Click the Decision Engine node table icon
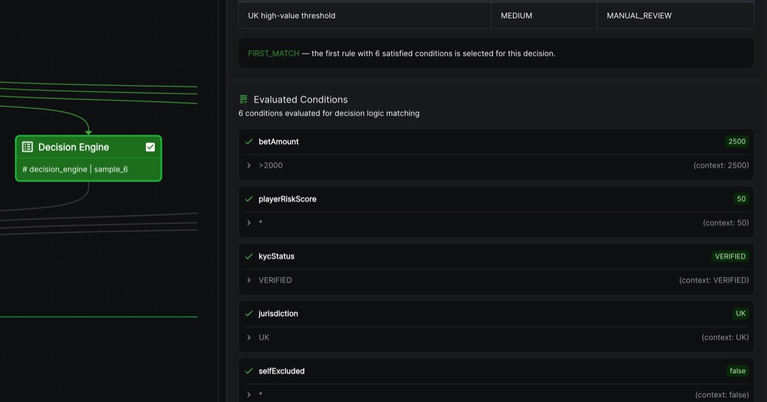The image size is (767, 402). 27,147
